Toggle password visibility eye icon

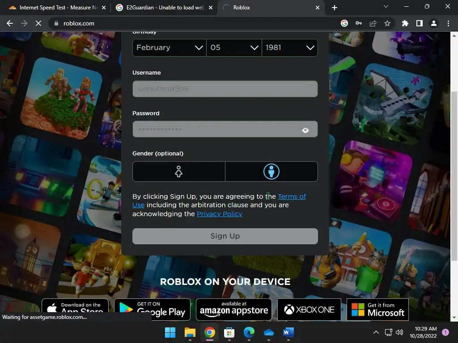tap(305, 130)
